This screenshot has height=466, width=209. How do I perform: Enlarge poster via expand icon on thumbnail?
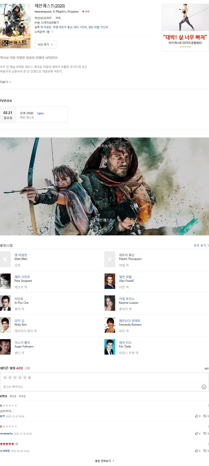[4, 43]
